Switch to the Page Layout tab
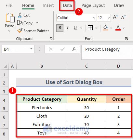Screen dimensions: 133x140 [93, 5]
